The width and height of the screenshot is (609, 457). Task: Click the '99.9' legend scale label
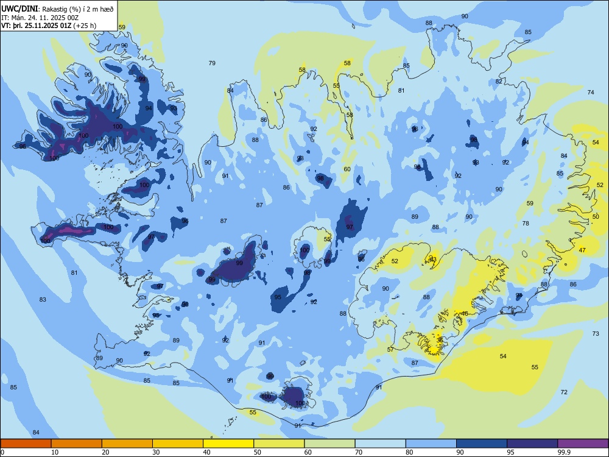[563, 452]
